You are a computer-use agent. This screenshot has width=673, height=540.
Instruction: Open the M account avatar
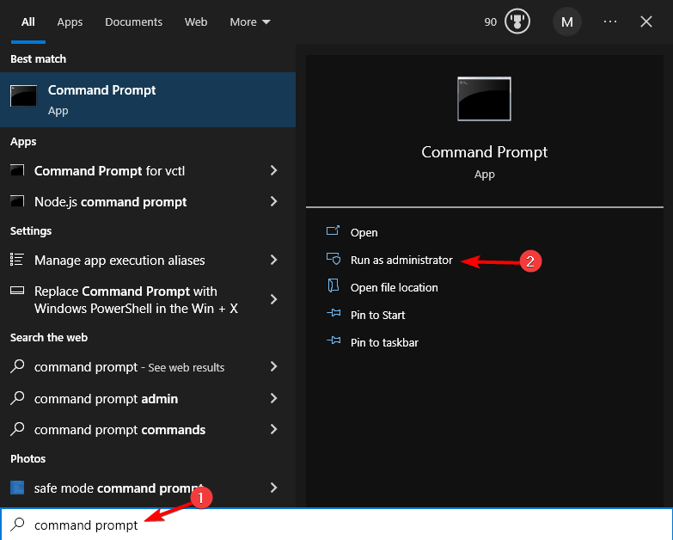point(566,21)
